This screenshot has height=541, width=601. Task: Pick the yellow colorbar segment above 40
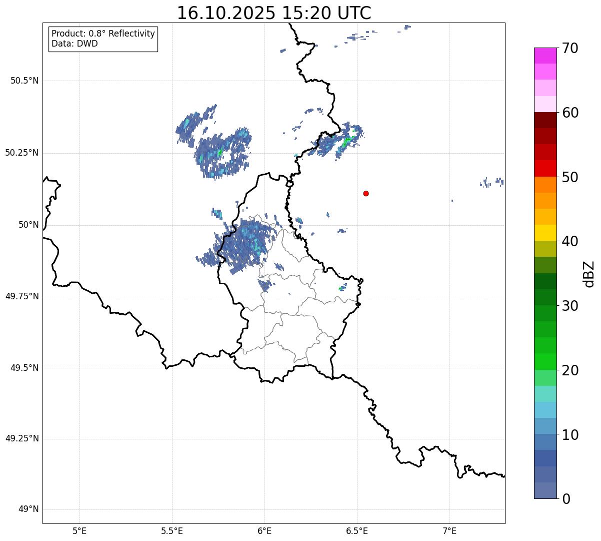545,233
